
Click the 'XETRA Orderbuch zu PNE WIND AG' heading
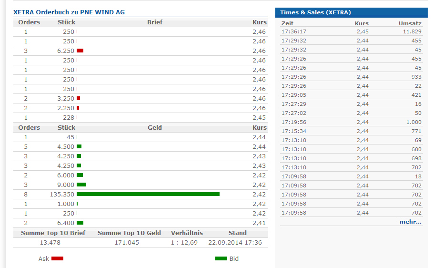pyautogui.click(x=69, y=12)
